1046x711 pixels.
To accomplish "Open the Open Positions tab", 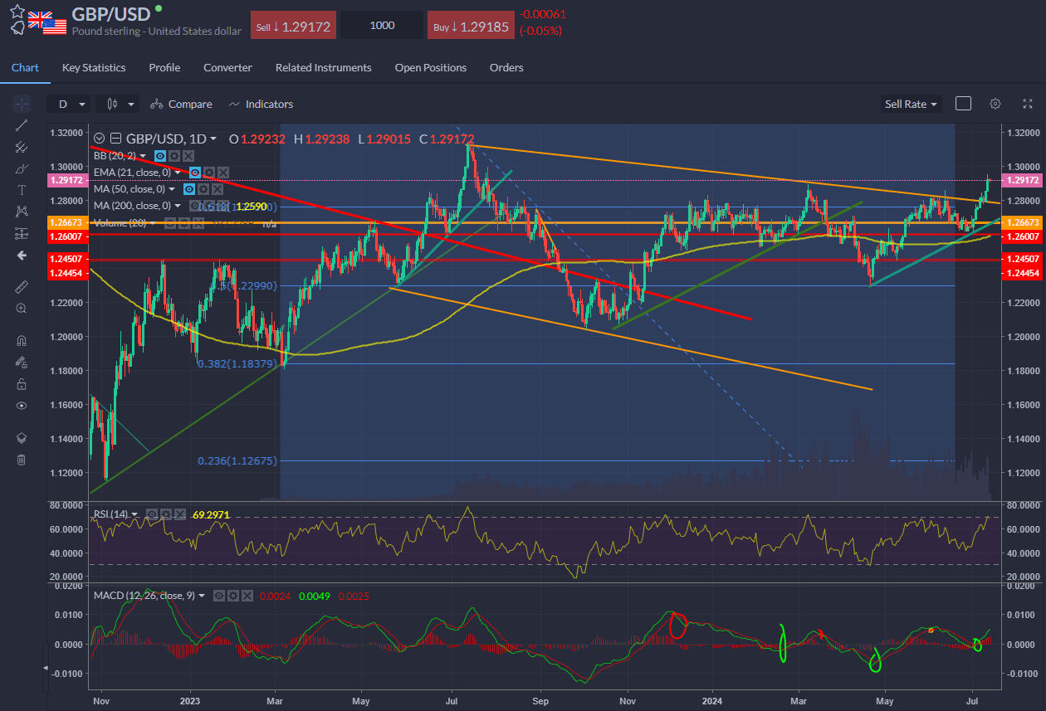I will 431,67.
